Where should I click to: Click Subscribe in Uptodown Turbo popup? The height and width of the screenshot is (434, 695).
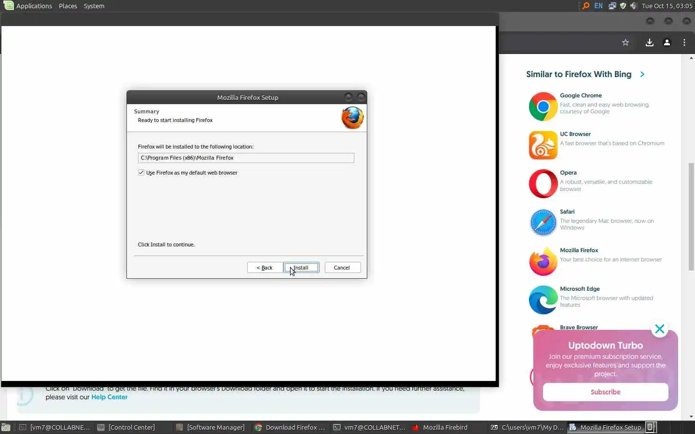click(x=606, y=392)
